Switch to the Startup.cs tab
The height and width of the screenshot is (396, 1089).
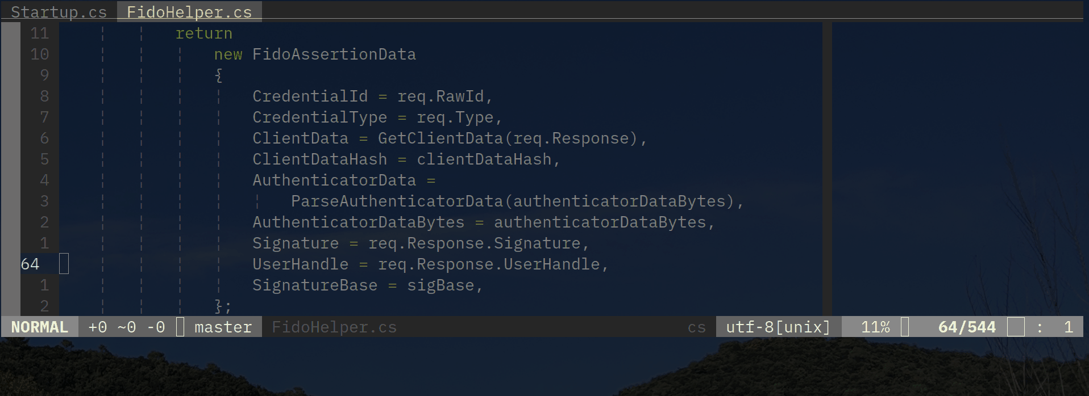59,12
